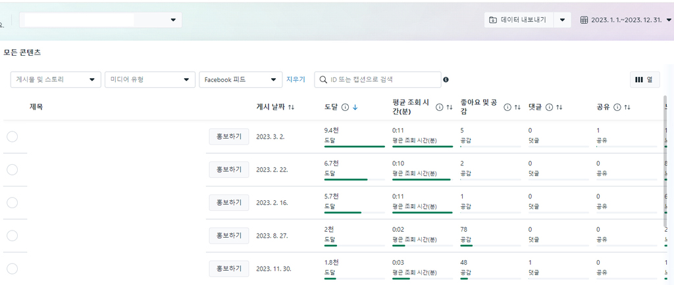Select the row dated 2023. 2. 16.
The height and width of the screenshot is (285, 674).
13,203
